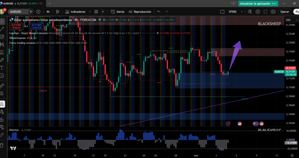This screenshot has height=158, width=299.
Task: Open the candlestick chart type selector
Action: (x=57, y=12)
